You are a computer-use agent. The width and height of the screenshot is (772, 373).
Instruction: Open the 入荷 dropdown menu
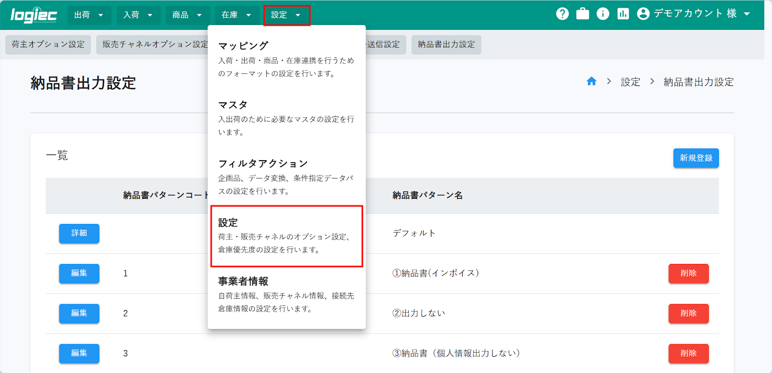[x=138, y=15]
